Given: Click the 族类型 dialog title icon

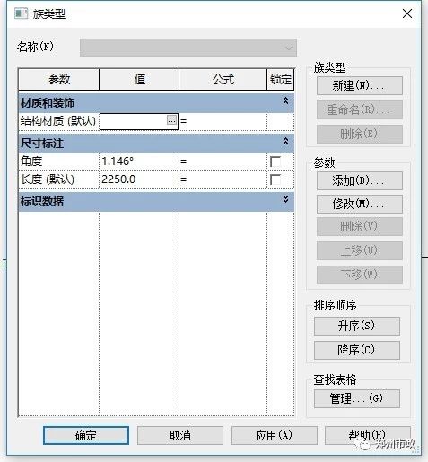Looking at the screenshot, I should pyautogui.click(x=21, y=13).
